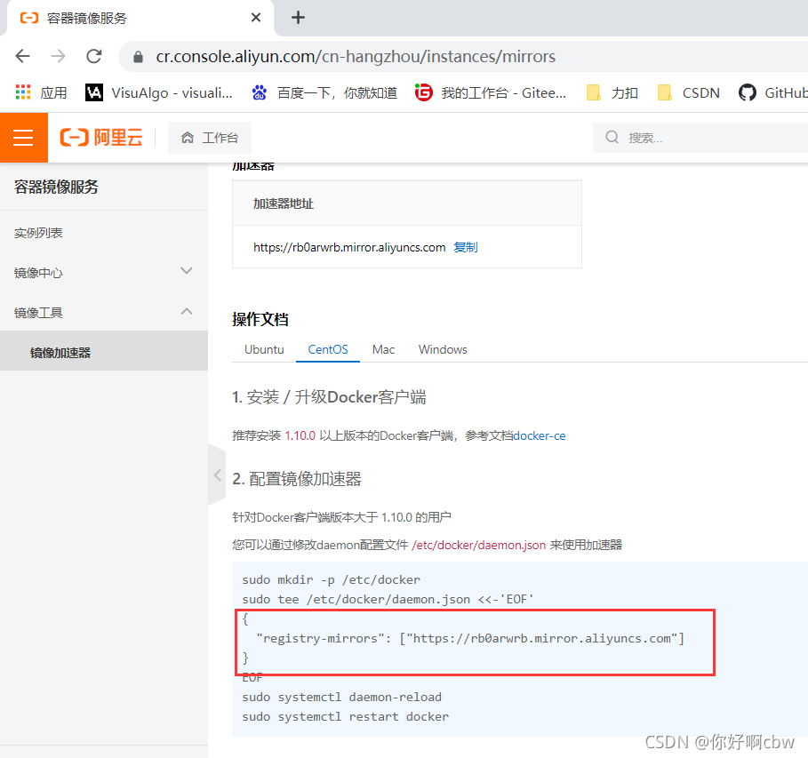The image size is (808, 758).
Task: Click the search magnifier icon
Action: (x=612, y=137)
